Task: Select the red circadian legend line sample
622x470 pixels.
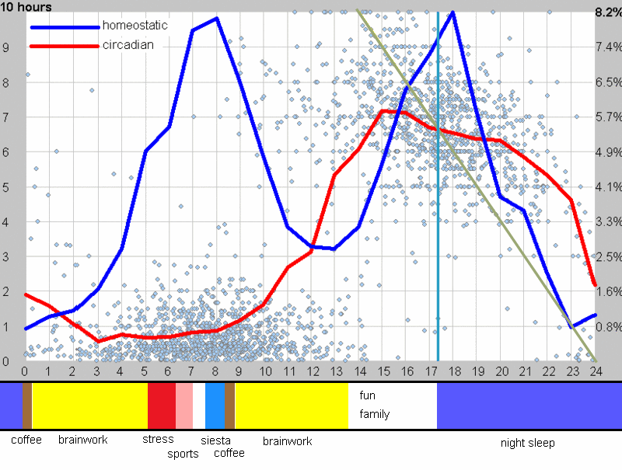Action: click(65, 46)
